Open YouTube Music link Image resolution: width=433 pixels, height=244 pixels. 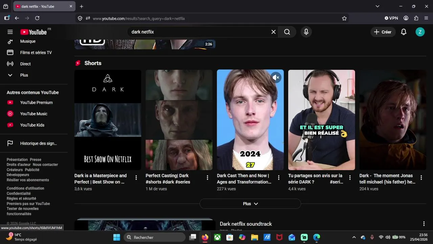tap(34, 114)
